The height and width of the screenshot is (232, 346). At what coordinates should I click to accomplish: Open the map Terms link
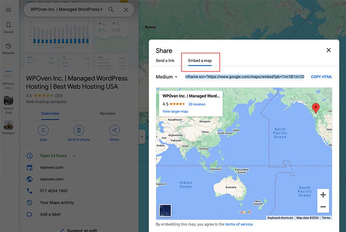pyautogui.click(x=326, y=218)
